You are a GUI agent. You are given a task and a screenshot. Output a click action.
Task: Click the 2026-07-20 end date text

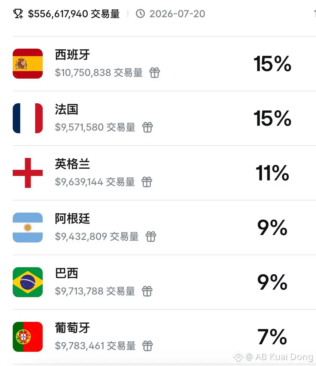click(x=177, y=14)
